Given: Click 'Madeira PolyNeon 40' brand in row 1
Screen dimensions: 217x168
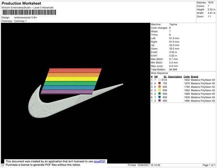Looking at the screenshot, I should coord(203,80).
